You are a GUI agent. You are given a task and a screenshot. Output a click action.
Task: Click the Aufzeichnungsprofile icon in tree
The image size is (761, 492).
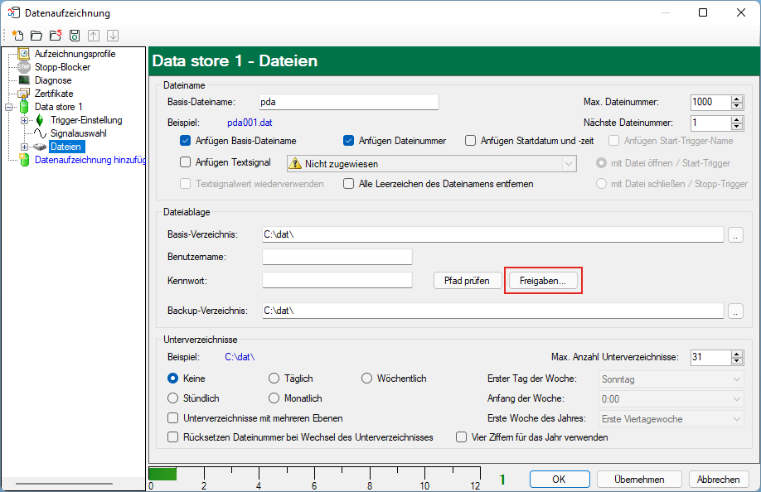24,54
